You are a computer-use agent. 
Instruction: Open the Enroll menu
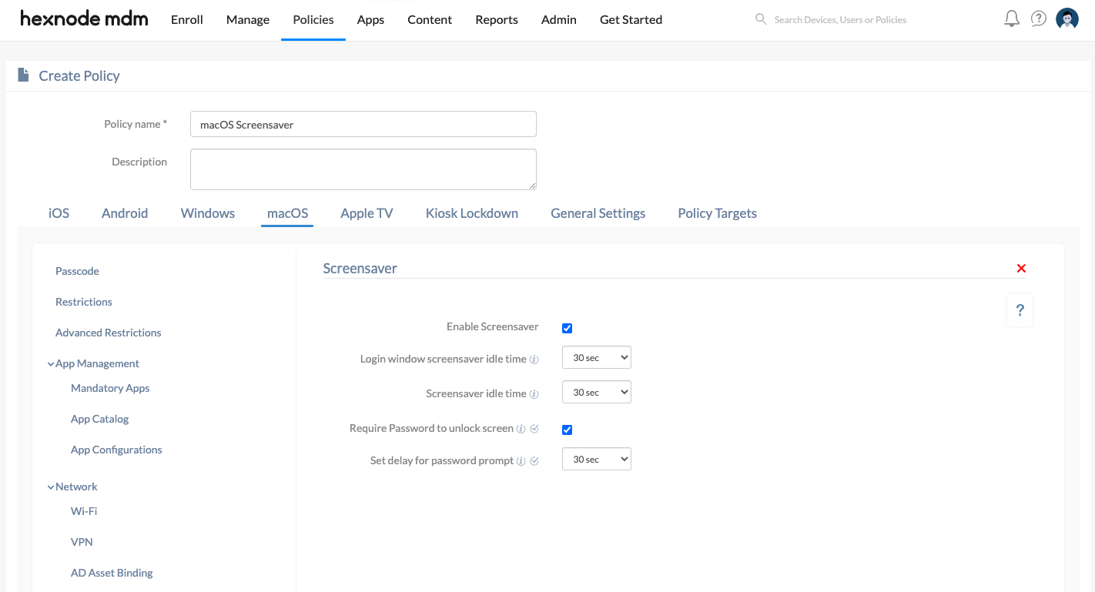click(187, 20)
